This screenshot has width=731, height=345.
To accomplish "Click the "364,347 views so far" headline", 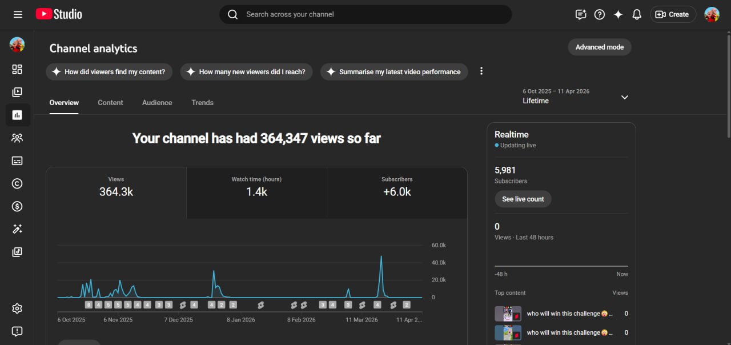I will 320,138.
